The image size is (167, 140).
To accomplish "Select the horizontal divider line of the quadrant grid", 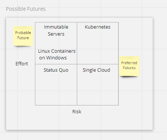I will click(x=77, y=64).
